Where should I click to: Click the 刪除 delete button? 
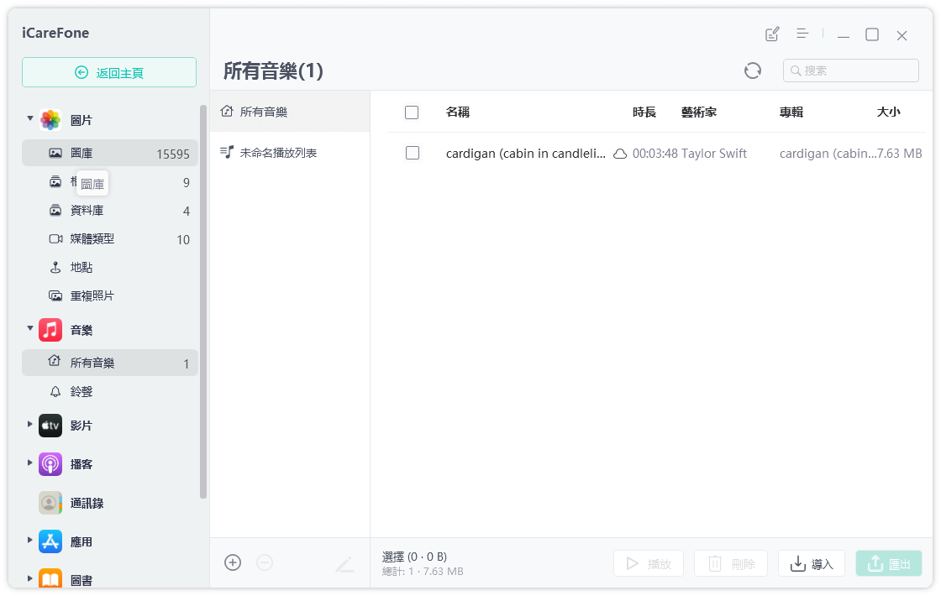pos(731,563)
